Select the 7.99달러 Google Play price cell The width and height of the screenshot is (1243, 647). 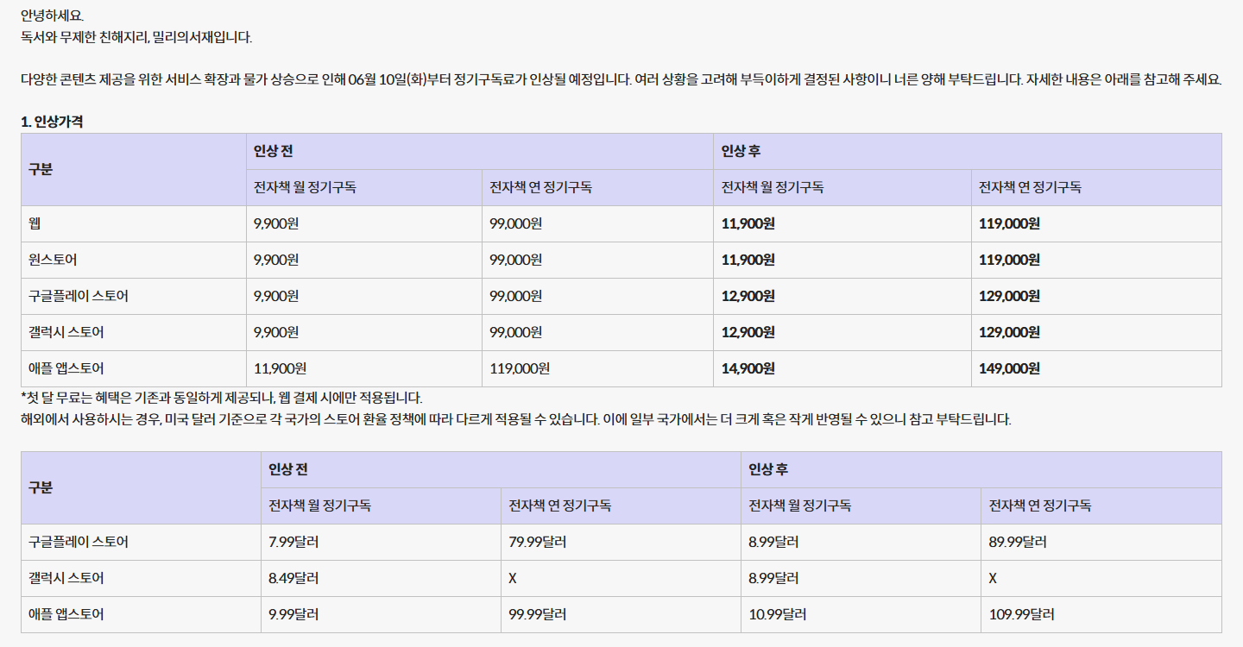[x=293, y=543]
